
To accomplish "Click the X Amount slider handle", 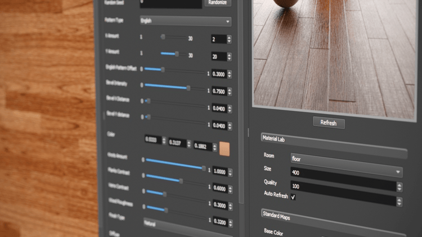I will coord(163,37).
